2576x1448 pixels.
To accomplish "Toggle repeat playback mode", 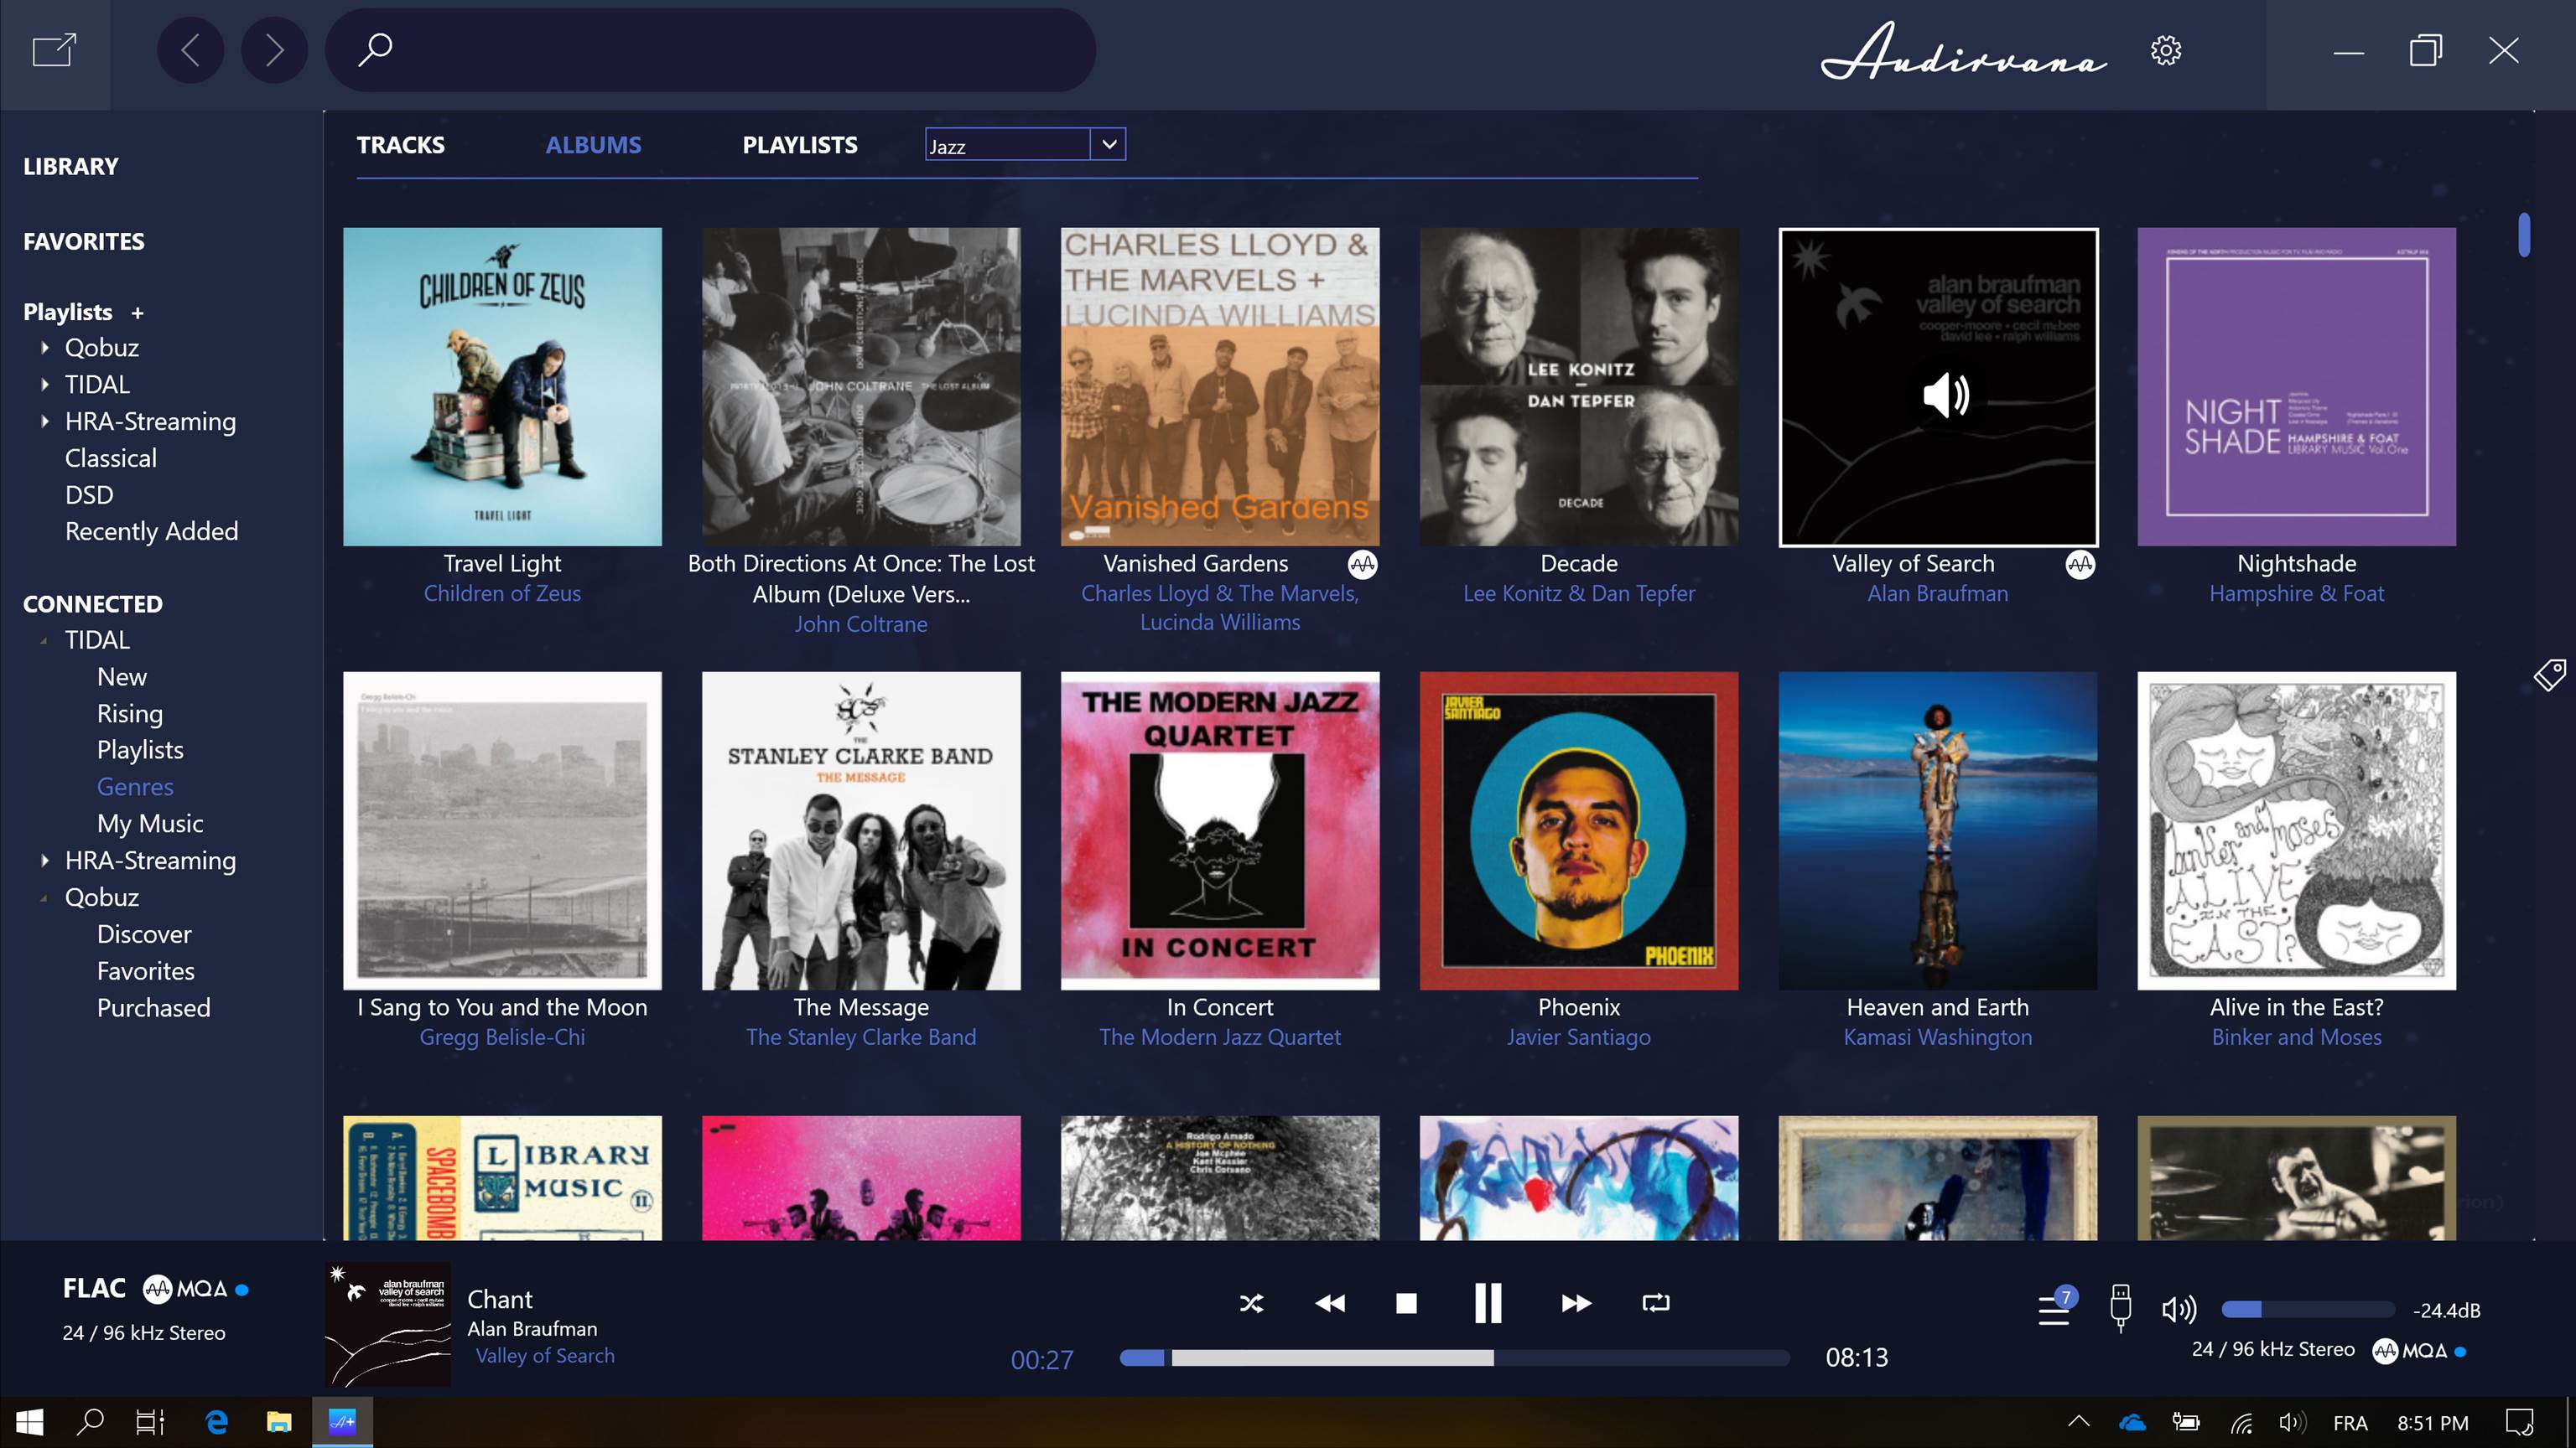I will (1655, 1303).
